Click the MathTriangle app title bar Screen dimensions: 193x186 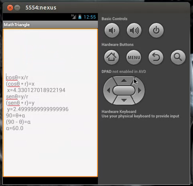(x=50, y=25)
